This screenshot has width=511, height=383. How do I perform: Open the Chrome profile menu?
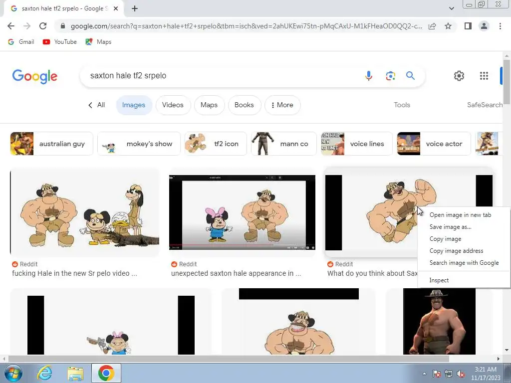point(484,26)
